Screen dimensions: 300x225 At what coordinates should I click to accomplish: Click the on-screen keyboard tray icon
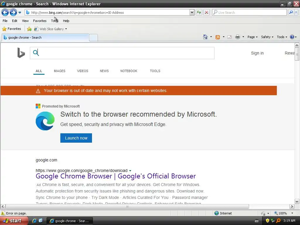point(257,221)
